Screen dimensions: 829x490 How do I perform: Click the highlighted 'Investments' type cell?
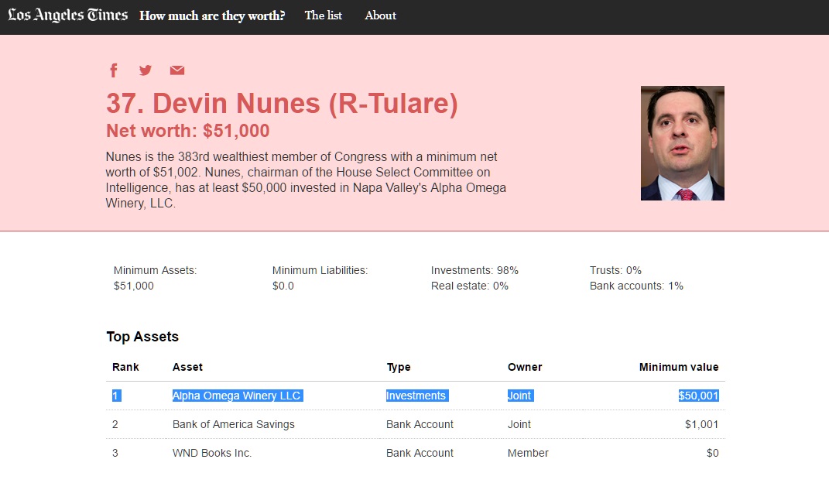click(417, 396)
